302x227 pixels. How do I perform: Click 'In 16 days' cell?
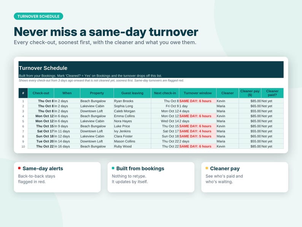tap(67, 146)
